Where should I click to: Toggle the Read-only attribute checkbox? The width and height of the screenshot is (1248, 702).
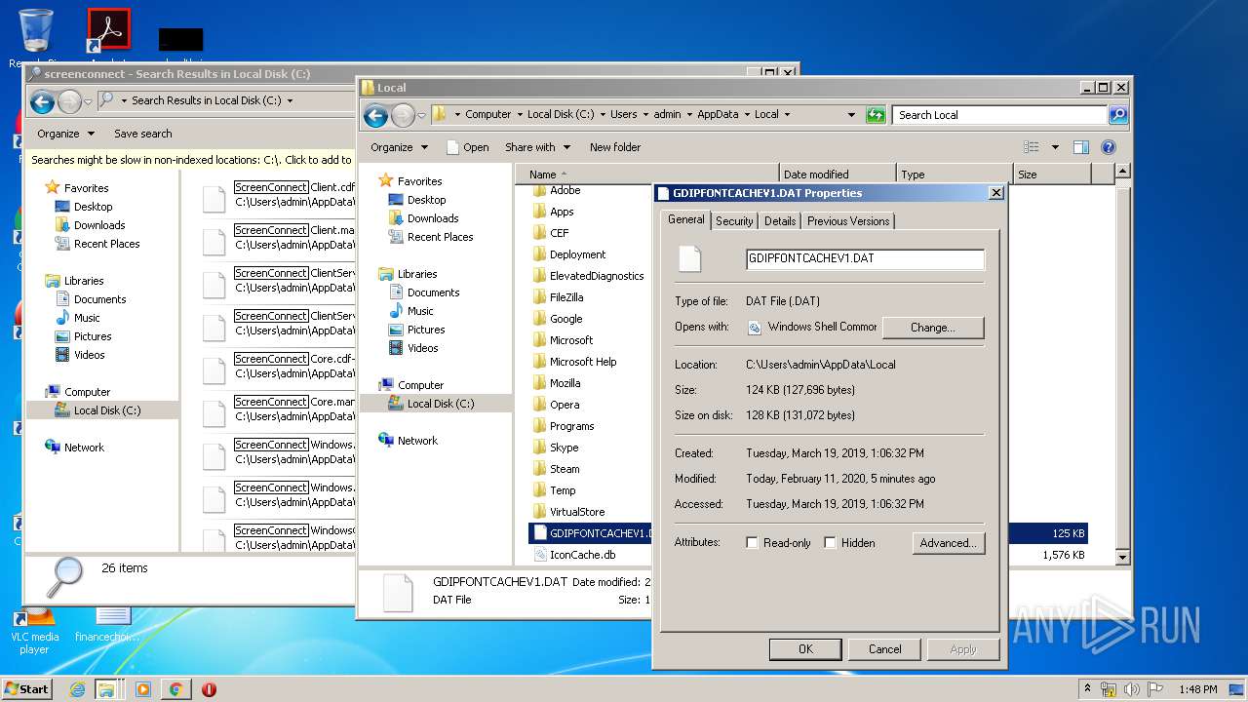(752, 543)
